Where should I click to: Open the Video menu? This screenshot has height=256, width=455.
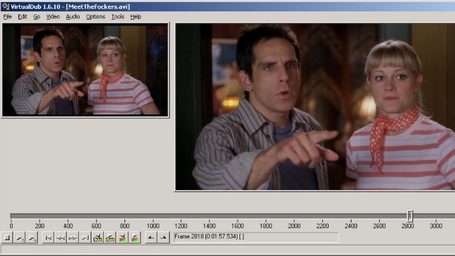point(53,16)
